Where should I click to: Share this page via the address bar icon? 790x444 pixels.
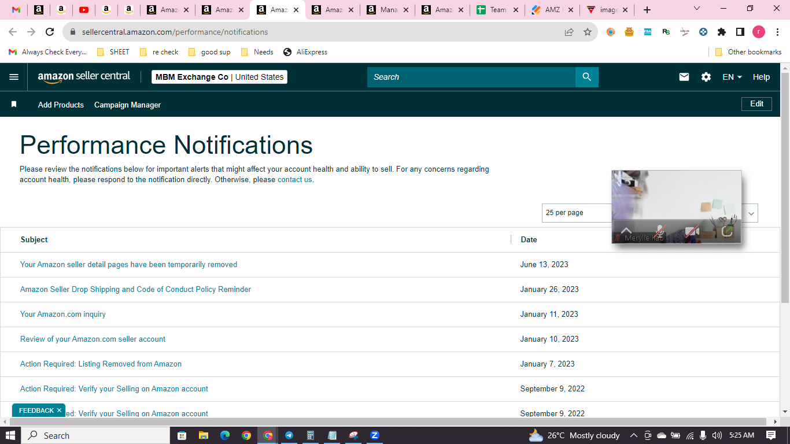(x=569, y=32)
